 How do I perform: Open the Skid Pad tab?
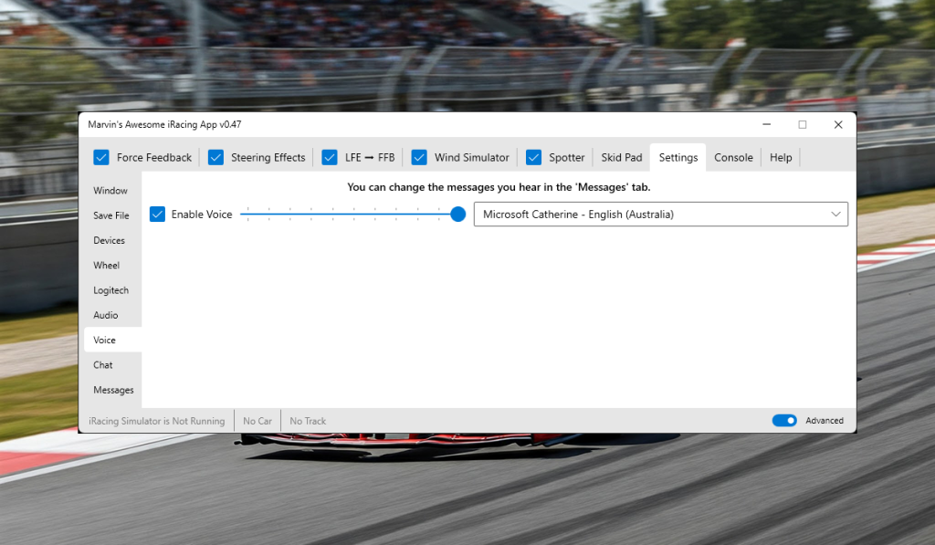(x=621, y=157)
